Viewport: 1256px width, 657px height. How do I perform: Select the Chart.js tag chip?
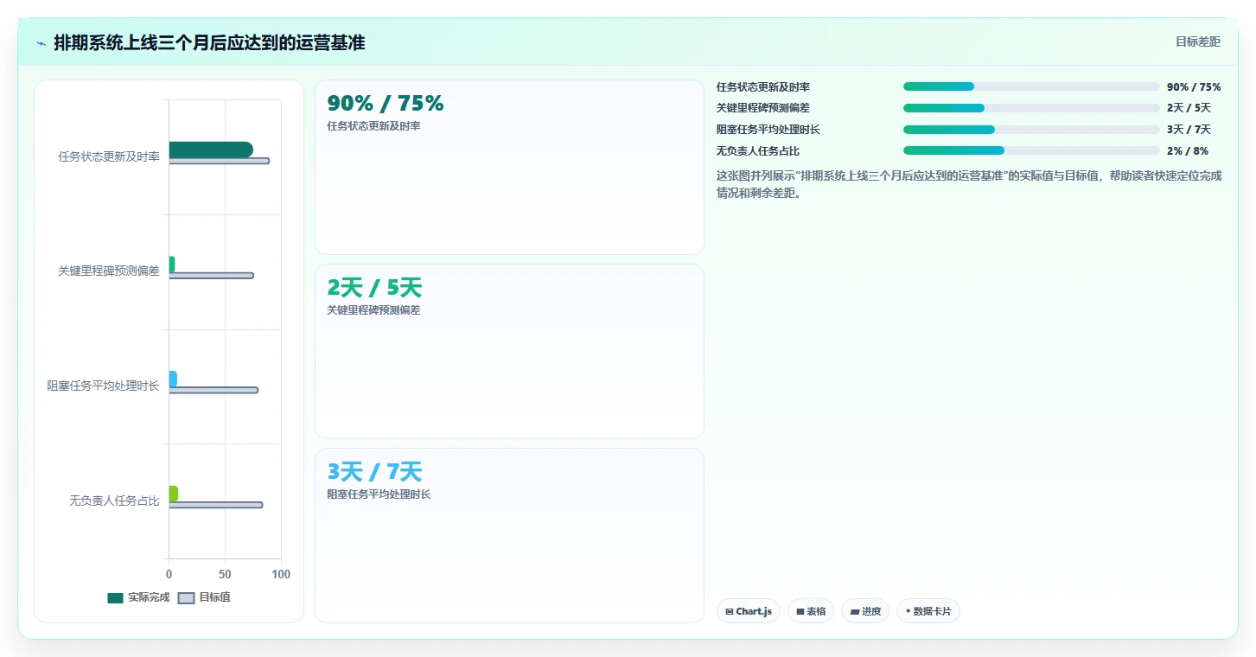[749, 611]
